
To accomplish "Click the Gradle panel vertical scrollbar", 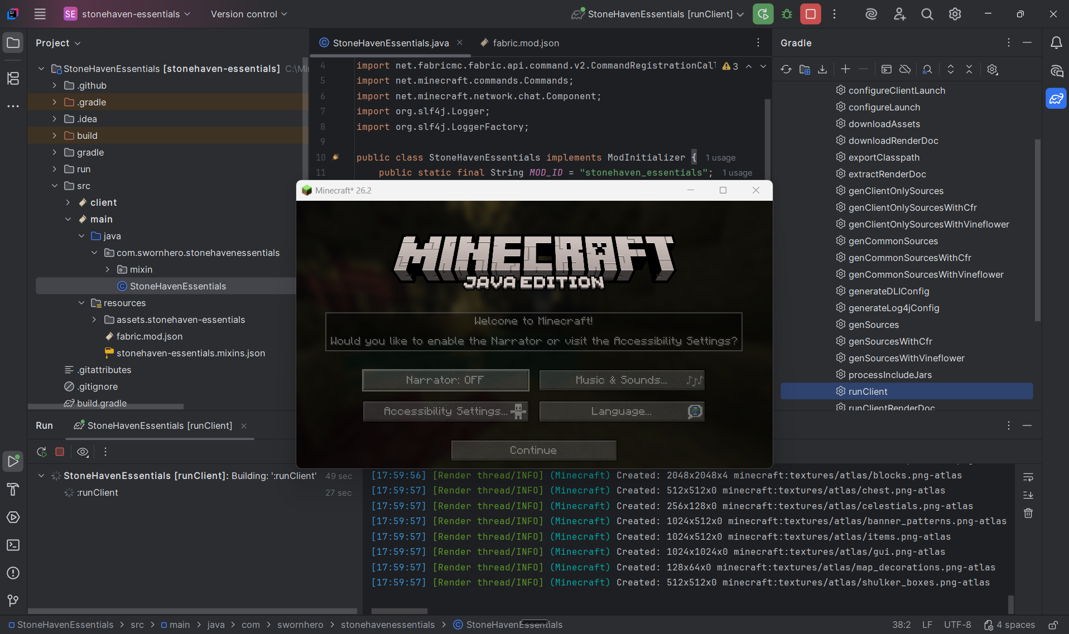I will [x=1037, y=230].
